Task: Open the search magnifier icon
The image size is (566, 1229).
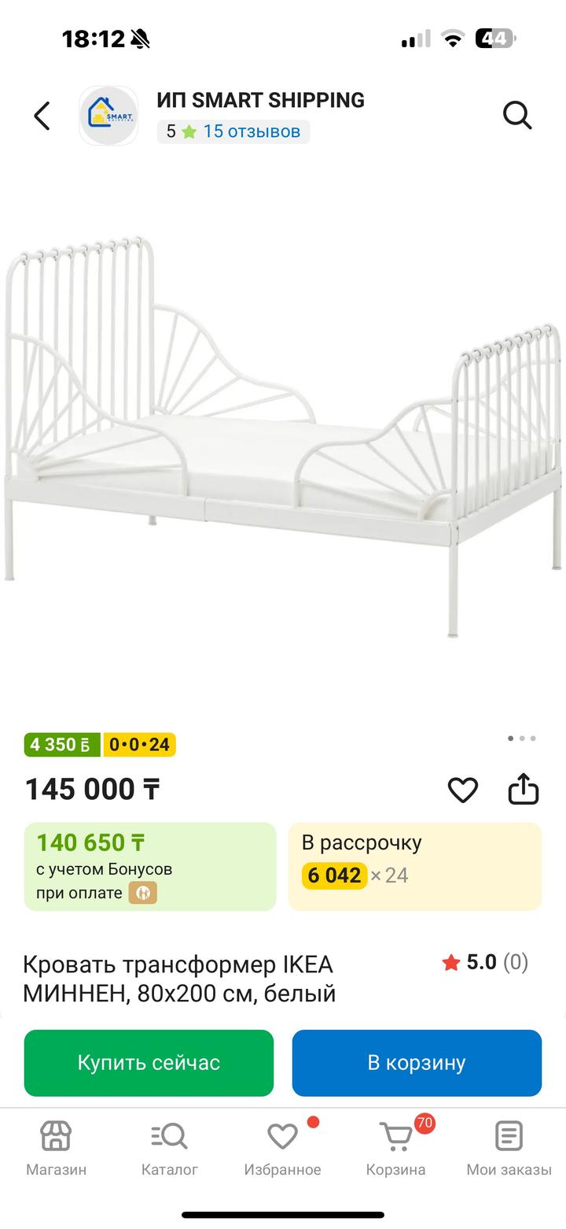Action: [x=517, y=116]
